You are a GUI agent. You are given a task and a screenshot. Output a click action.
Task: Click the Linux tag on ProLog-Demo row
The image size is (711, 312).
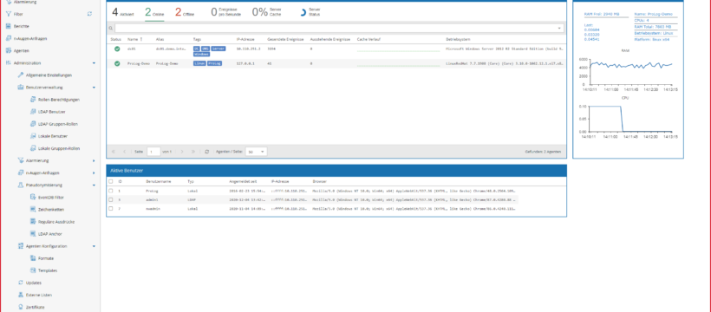tap(199, 64)
